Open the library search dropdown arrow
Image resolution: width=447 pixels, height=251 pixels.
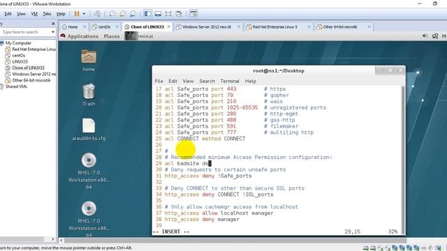click(x=53, y=32)
